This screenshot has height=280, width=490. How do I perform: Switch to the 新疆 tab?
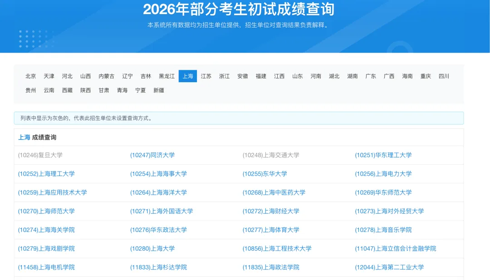tap(159, 90)
